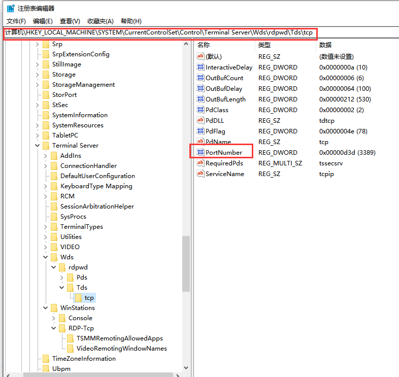Collapse the rdpwd tree node

pos(54,267)
